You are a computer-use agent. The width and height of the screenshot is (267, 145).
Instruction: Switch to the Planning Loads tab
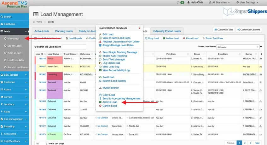pyautogui.click(x=64, y=31)
